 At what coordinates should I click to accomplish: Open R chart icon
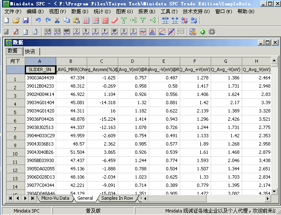click(86, 32)
